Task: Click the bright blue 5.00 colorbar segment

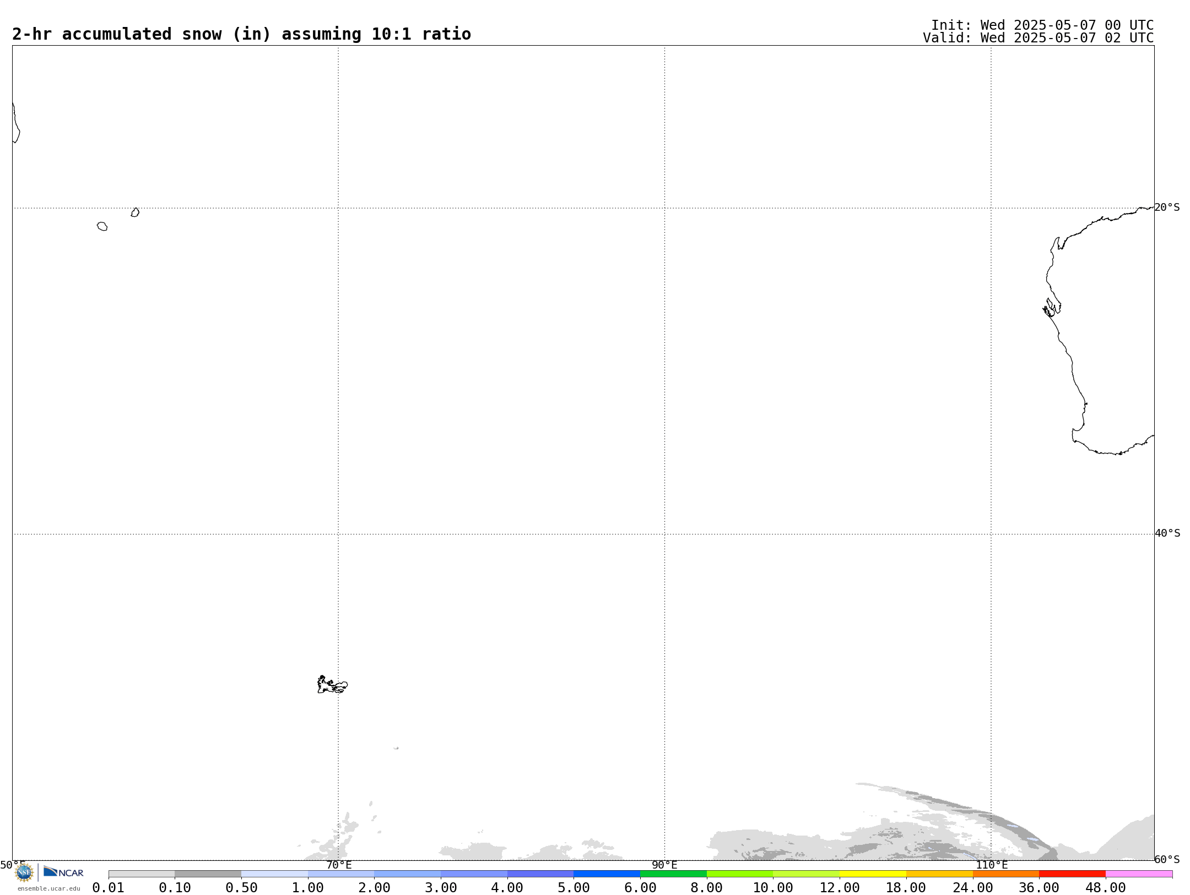Action: tap(607, 874)
